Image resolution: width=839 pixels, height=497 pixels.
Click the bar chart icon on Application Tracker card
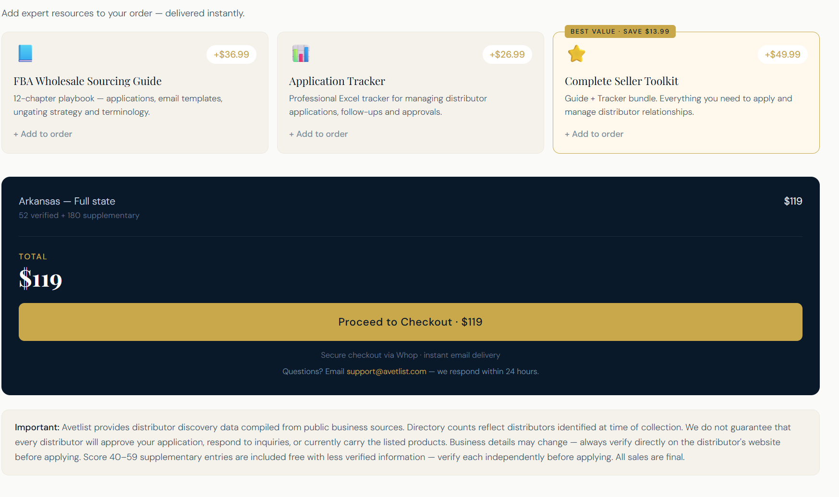301,53
